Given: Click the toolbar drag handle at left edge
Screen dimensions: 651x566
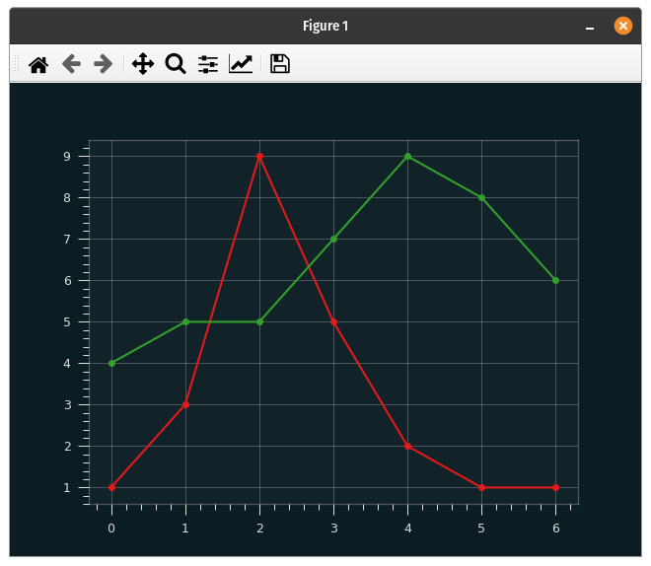Looking at the screenshot, I should pos(16,64).
